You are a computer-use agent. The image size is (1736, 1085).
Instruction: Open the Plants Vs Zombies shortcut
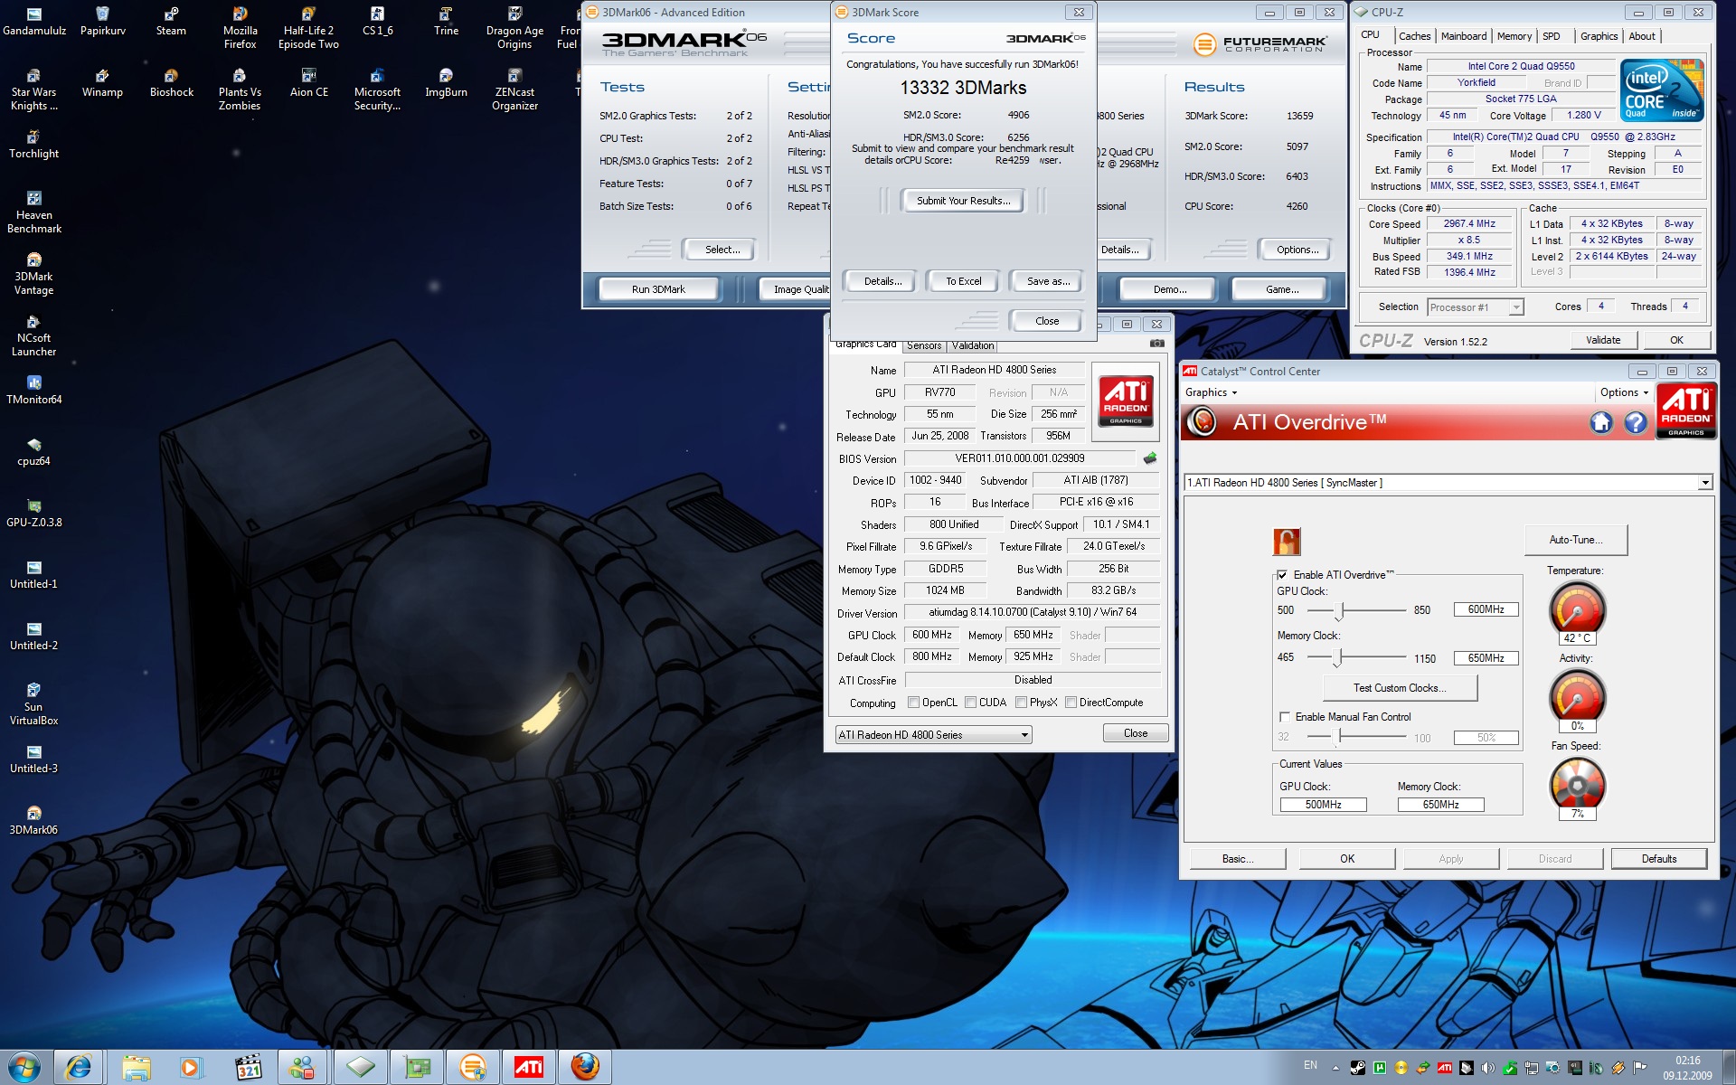pyautogui.click(x=240, y=90)
